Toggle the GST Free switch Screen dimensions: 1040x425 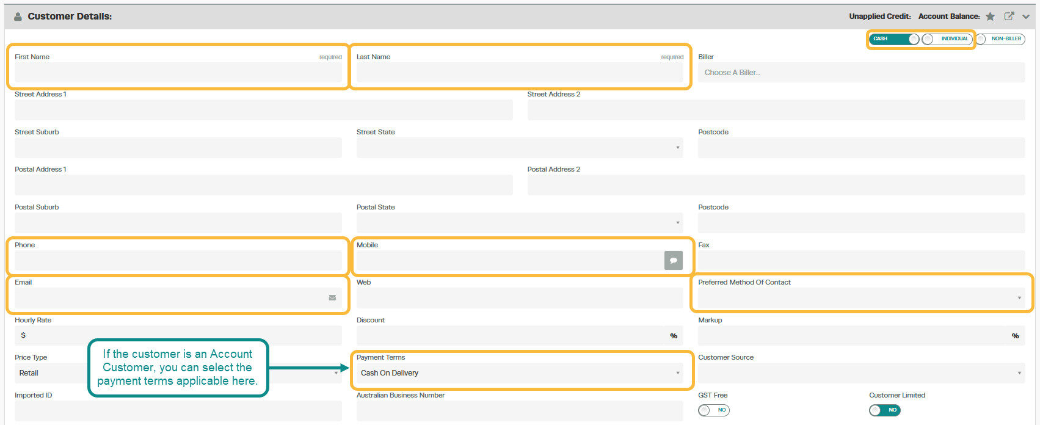coord(714,410)
